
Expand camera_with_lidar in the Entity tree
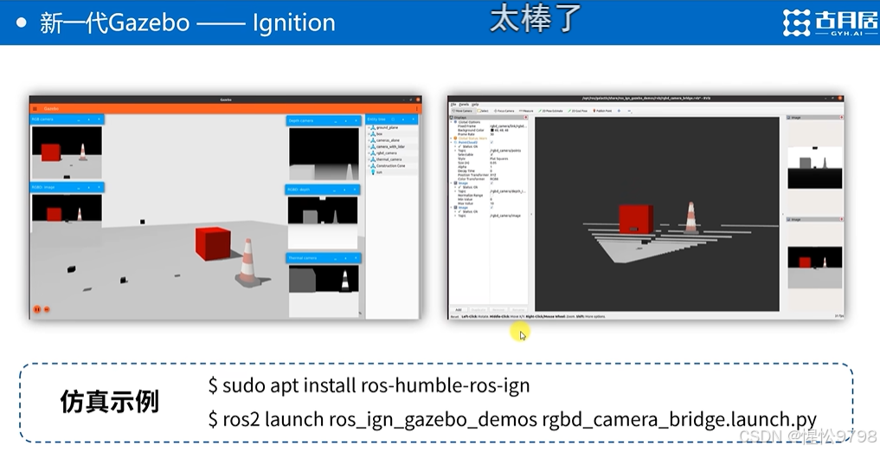[369, 146]
